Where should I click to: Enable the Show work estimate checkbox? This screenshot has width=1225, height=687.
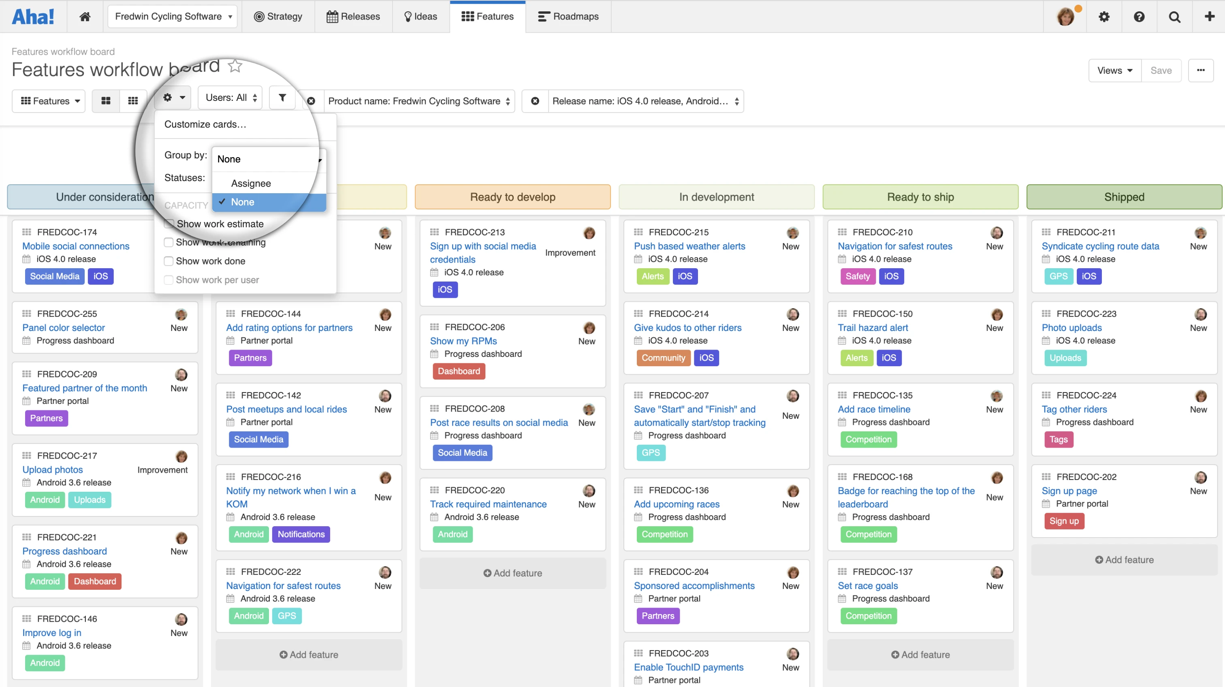169,224
